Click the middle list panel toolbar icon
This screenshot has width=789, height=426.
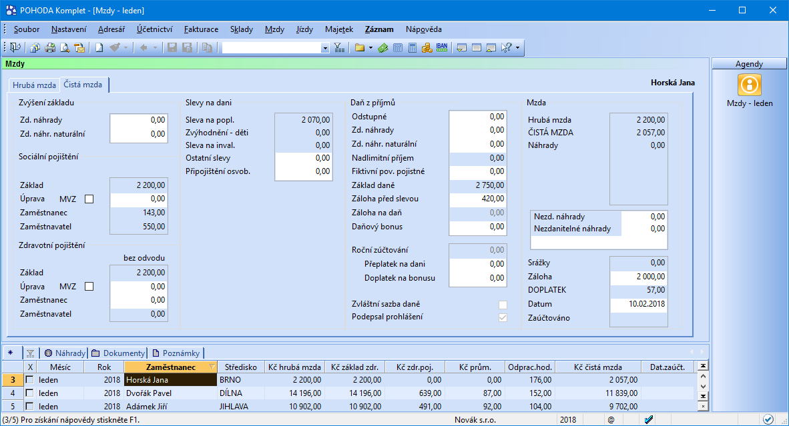pos(477,48)
